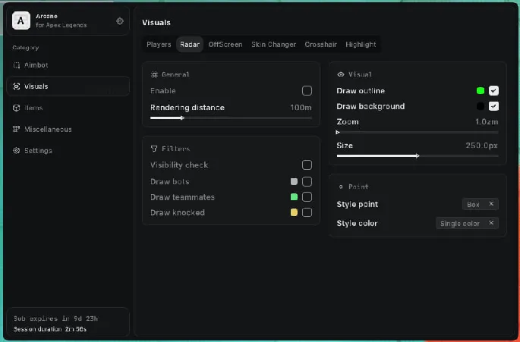
Task: Open the Style point dropdown showing Box
Action: point(480,204)
